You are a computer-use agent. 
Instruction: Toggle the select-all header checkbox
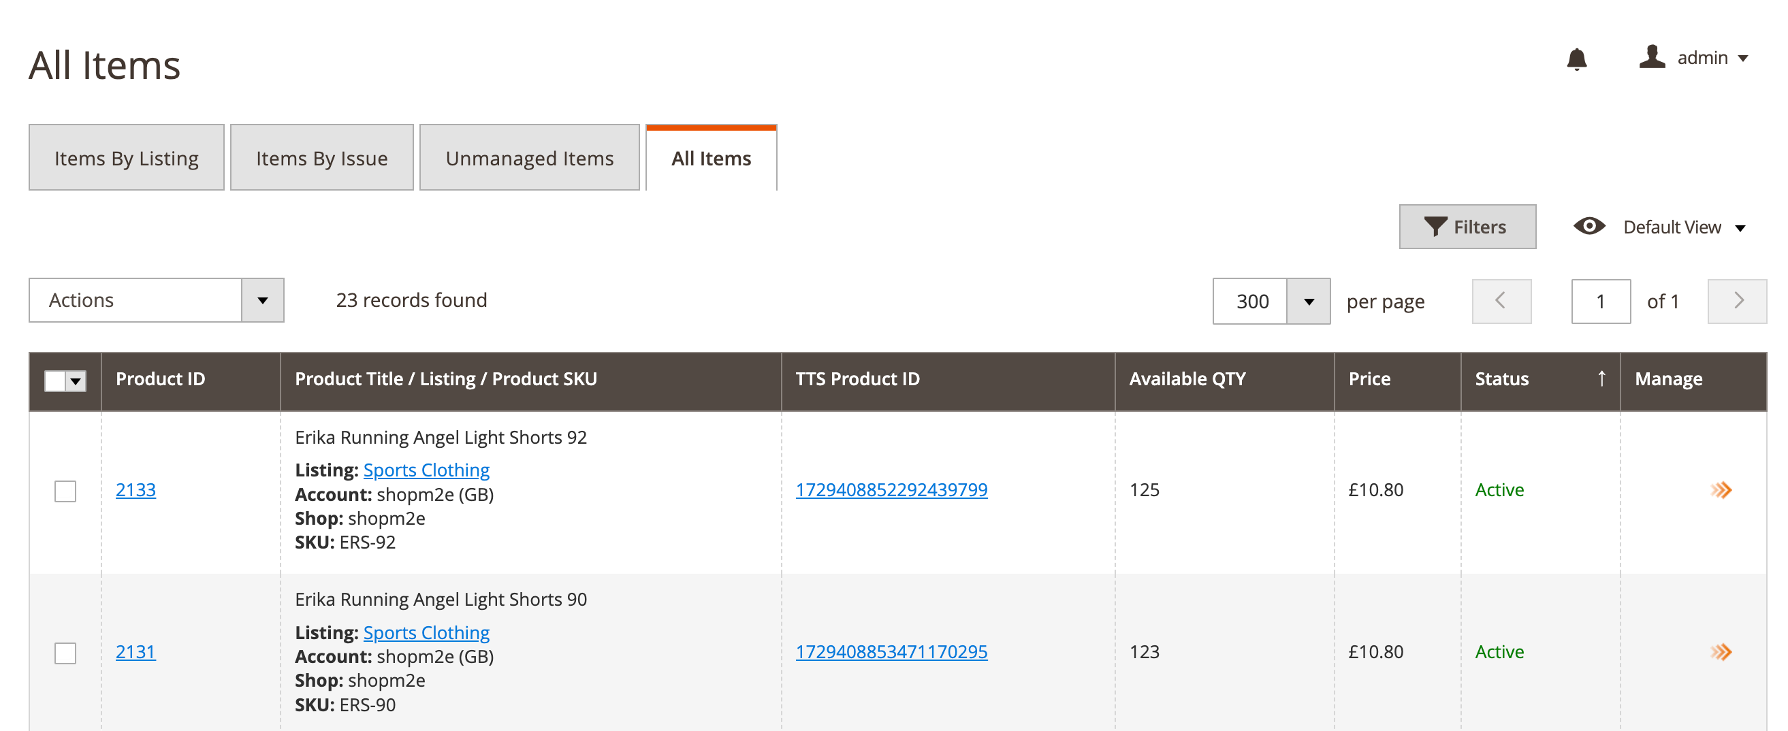coord(56,380)
